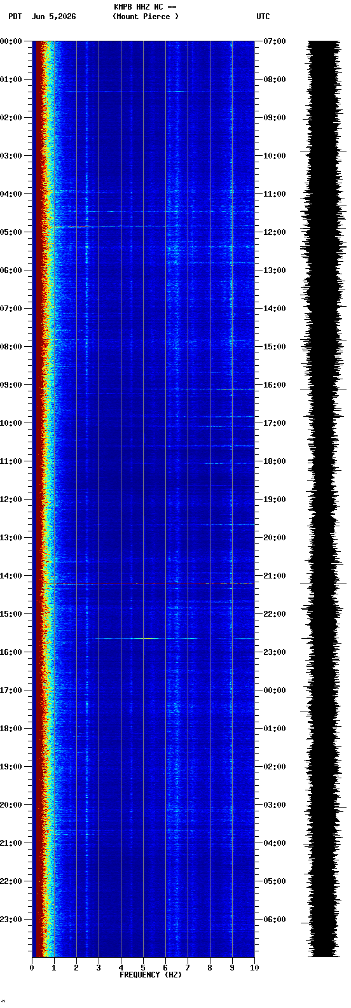This screenshot has width=351, height=1008.
Task: Click the UTC time label '18:00'
Action: pyautogui.click(x=275, y=461)
